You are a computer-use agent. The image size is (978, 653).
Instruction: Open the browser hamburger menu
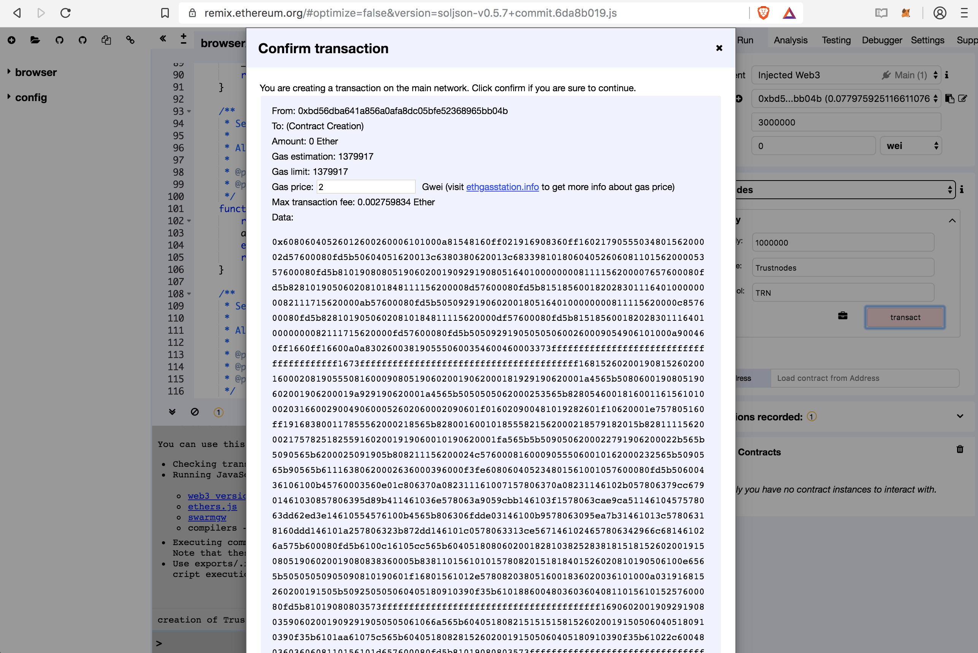[964, 13]
